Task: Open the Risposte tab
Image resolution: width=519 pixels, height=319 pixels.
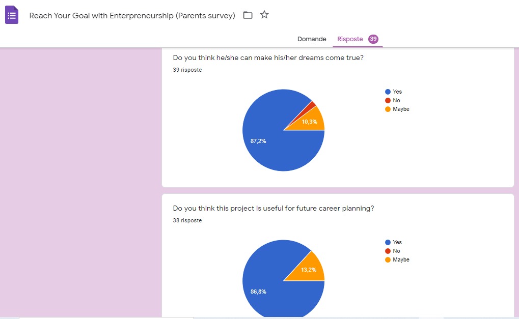Action: click(x=350, y=39)
